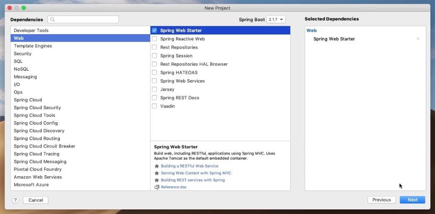The image size is (435, 214).
Task: Click the home icon beside Building a RESTful Web Service
Action: click(157, 166)
